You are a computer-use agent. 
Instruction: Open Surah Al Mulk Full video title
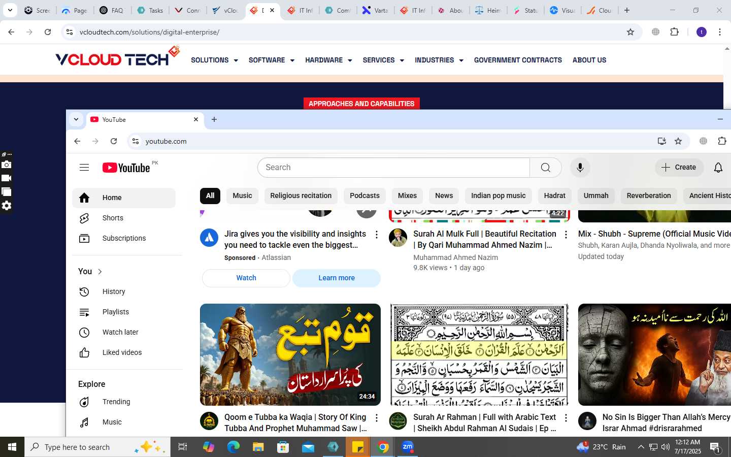click(x=485, y=239)
